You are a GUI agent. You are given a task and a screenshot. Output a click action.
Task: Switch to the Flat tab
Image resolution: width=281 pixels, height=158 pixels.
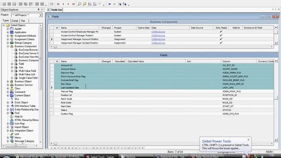[23, 21]
